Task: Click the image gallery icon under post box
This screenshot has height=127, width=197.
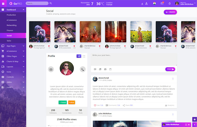Action: [100, 69]
